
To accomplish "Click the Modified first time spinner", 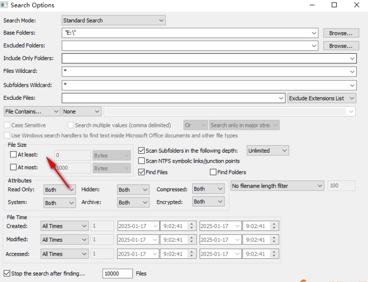I will click(x=192, y=240).
